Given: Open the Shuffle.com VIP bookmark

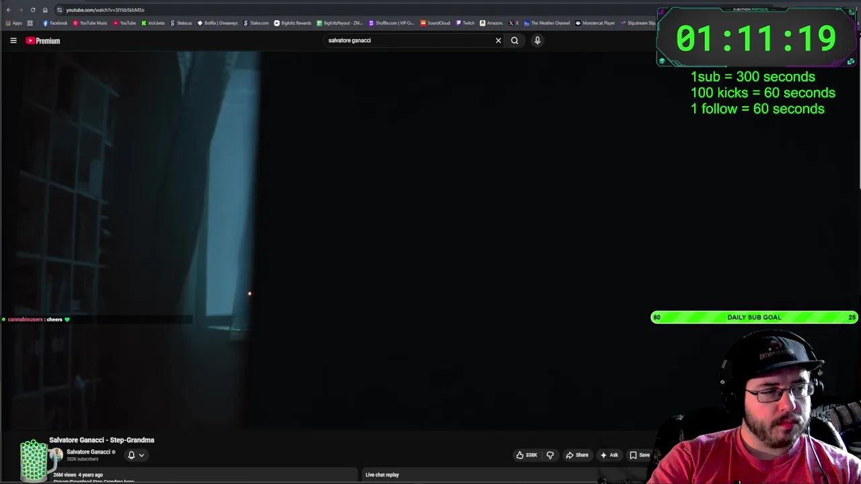Looking at the screenshot, I should pos(391,23).
